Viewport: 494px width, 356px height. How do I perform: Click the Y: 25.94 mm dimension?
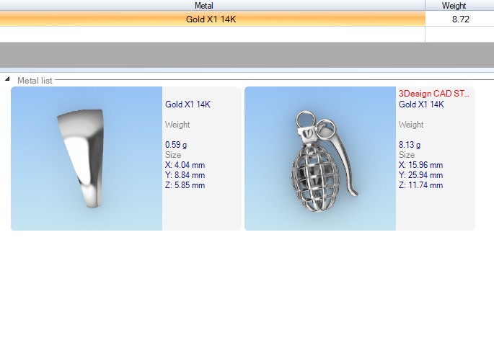pyautogui.click(x=420, y=175)
